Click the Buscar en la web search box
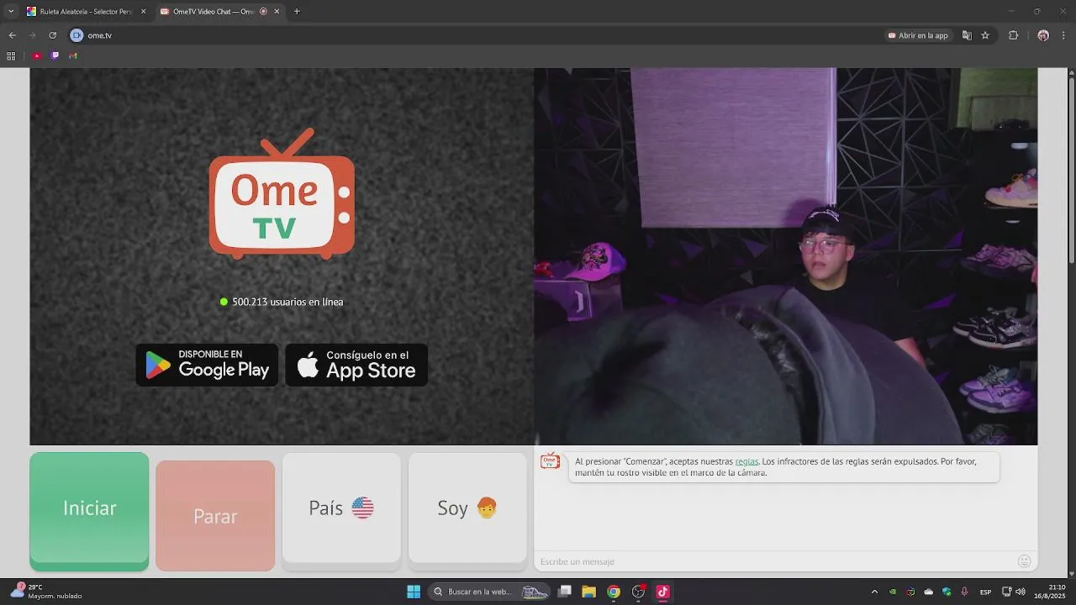Viewport: 1076px width, 605px height. point(490,592)
